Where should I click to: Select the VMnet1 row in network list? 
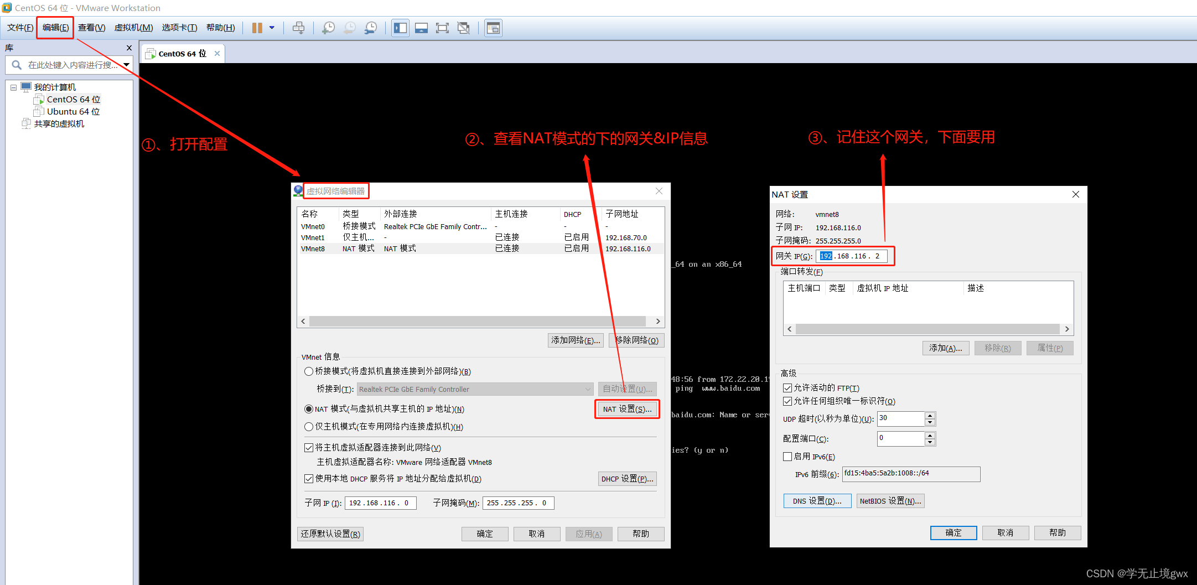[480, 237]
